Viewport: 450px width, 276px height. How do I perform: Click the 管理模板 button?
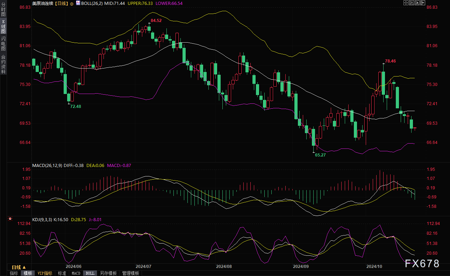130,273
